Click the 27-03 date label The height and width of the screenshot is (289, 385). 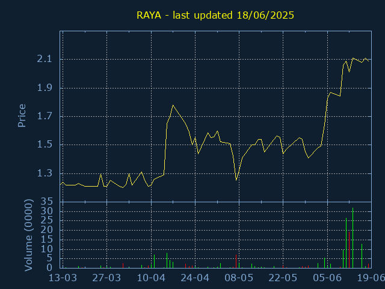tap(106, 278)
